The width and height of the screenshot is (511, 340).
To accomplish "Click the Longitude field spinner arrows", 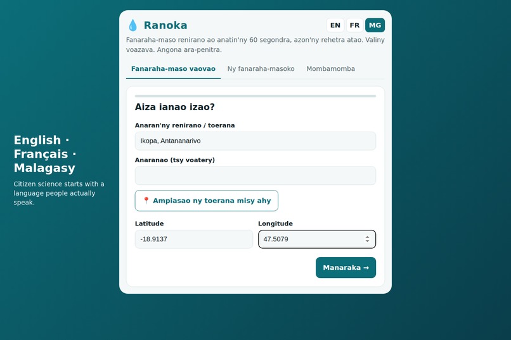I will tap(367, 239).
